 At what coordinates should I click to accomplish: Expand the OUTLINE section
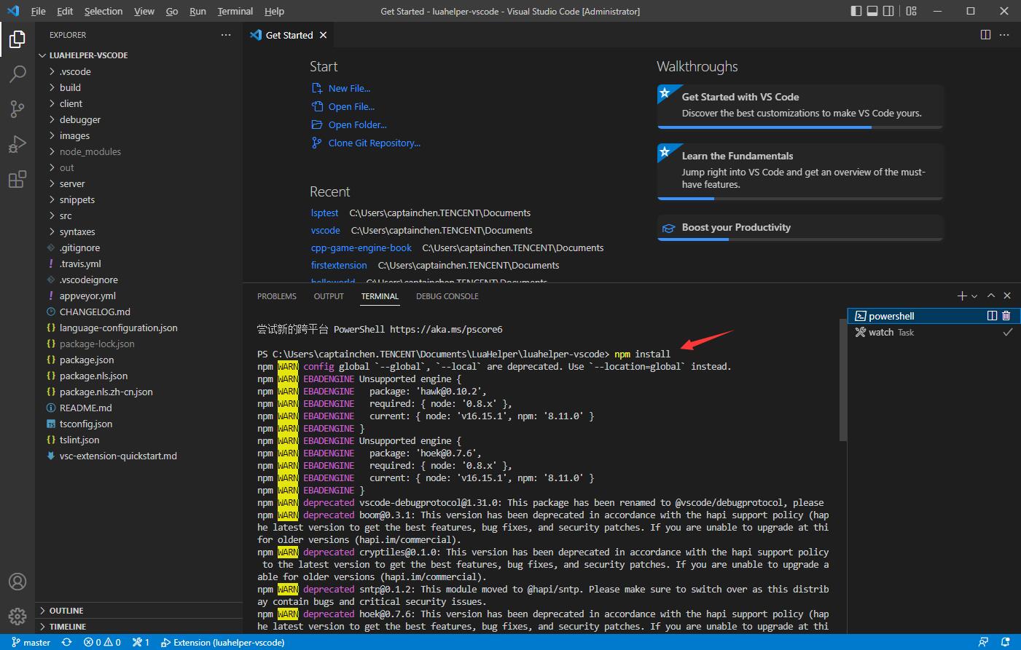click(x=138, y=611)
